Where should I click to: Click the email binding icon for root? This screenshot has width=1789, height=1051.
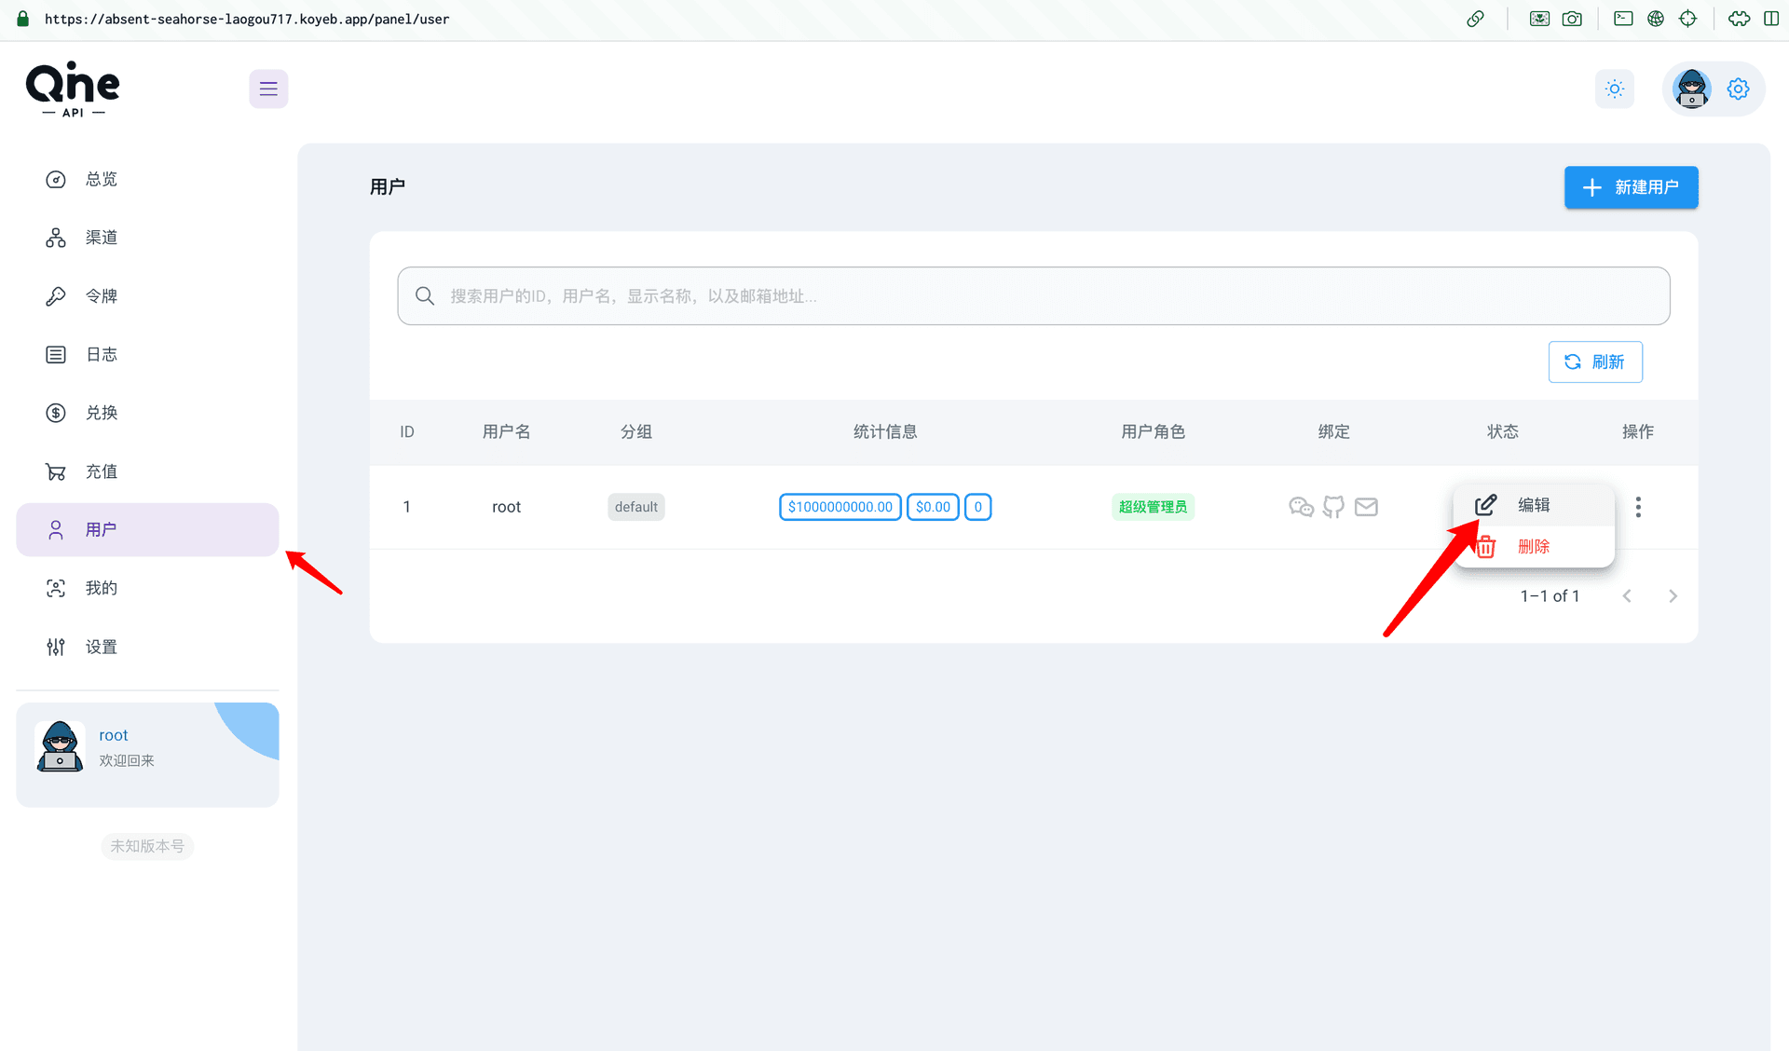click(1366, 507)
